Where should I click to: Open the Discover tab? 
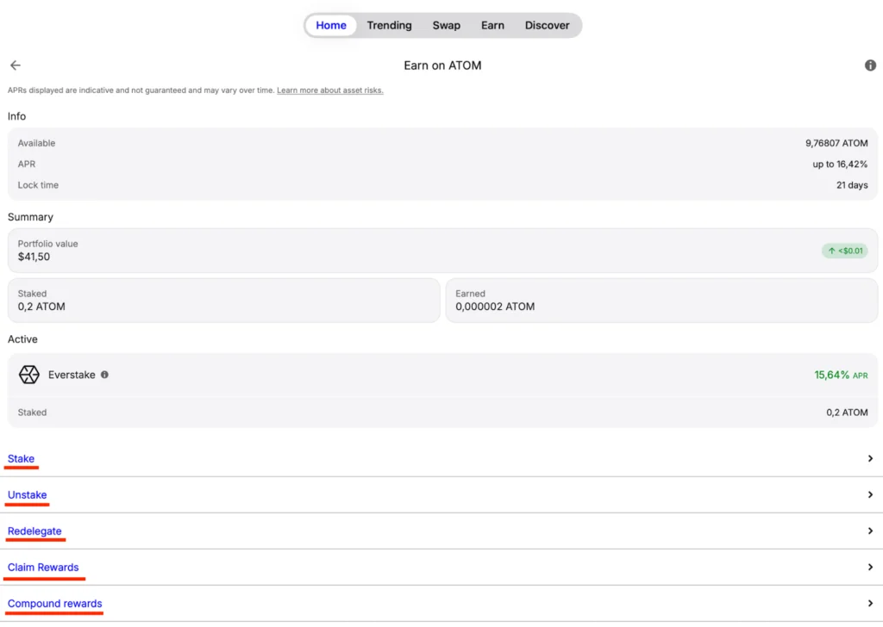click(x=547, y=25)
